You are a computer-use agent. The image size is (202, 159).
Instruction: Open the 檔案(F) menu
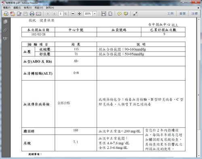(x=7, y=8)
